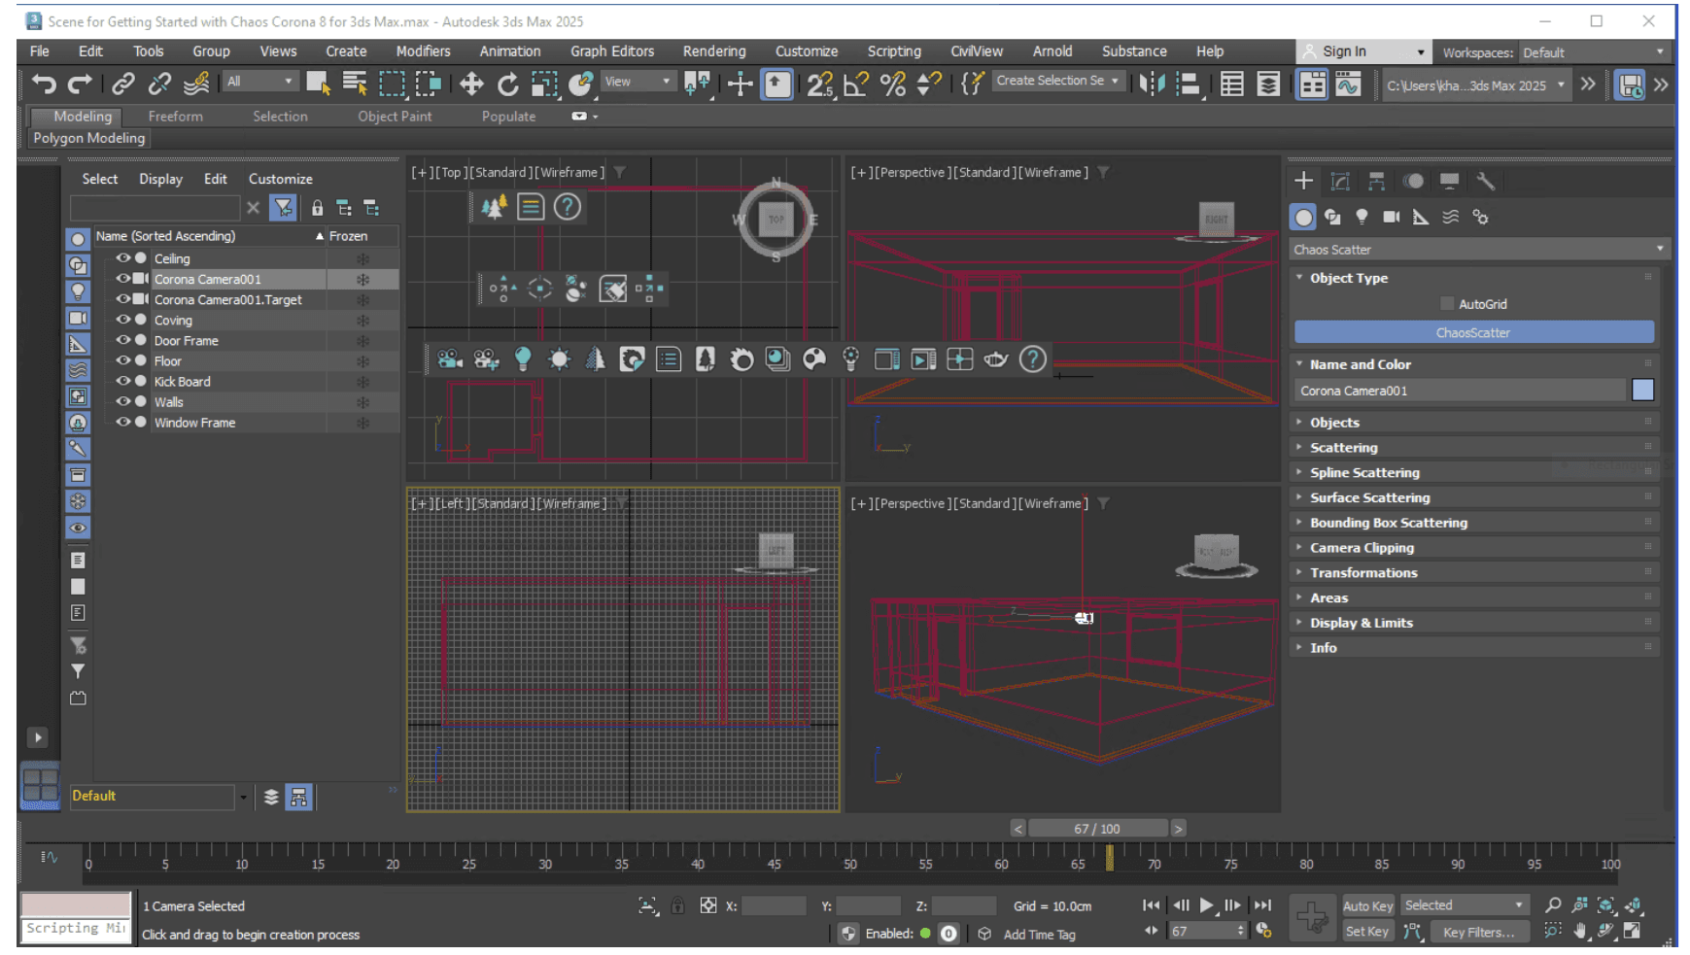The image size is (1690, 955).
Task: Click the Play Animation button
Action: pos(1207,905)
